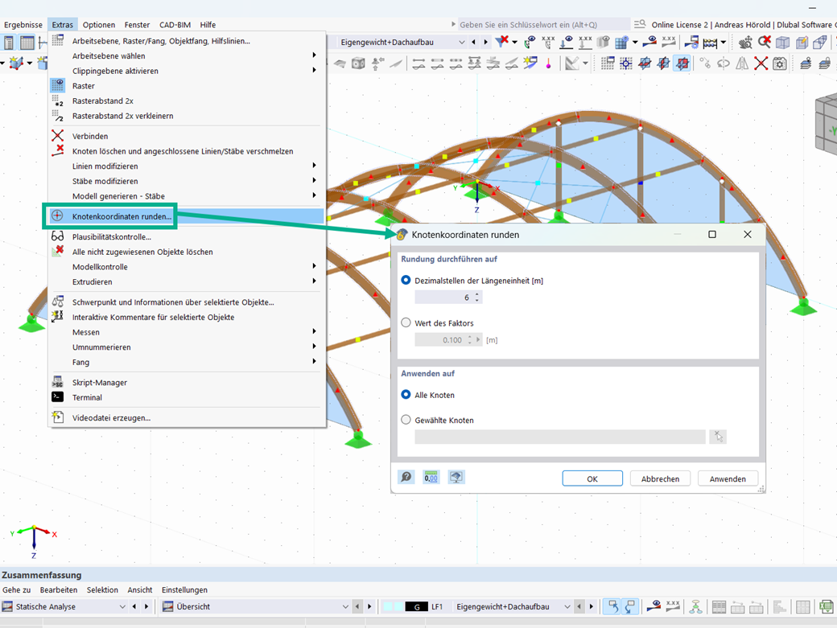Screen dimensions: 837x628
Task: Open Eigengewicht+Dachaufbau load case dropdown in top toolbar
Action: click(461, 42)
